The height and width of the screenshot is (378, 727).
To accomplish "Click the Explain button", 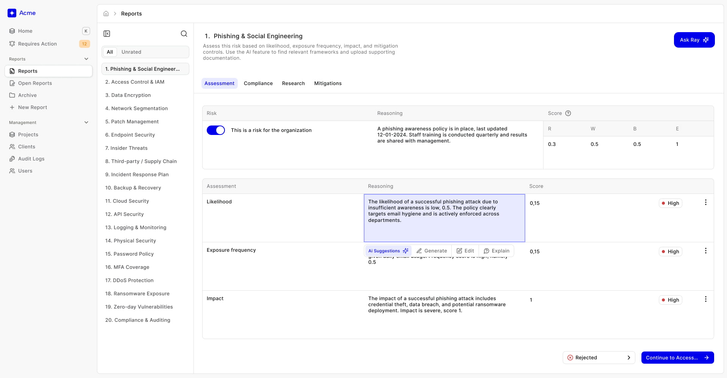I will coord(496,251).
